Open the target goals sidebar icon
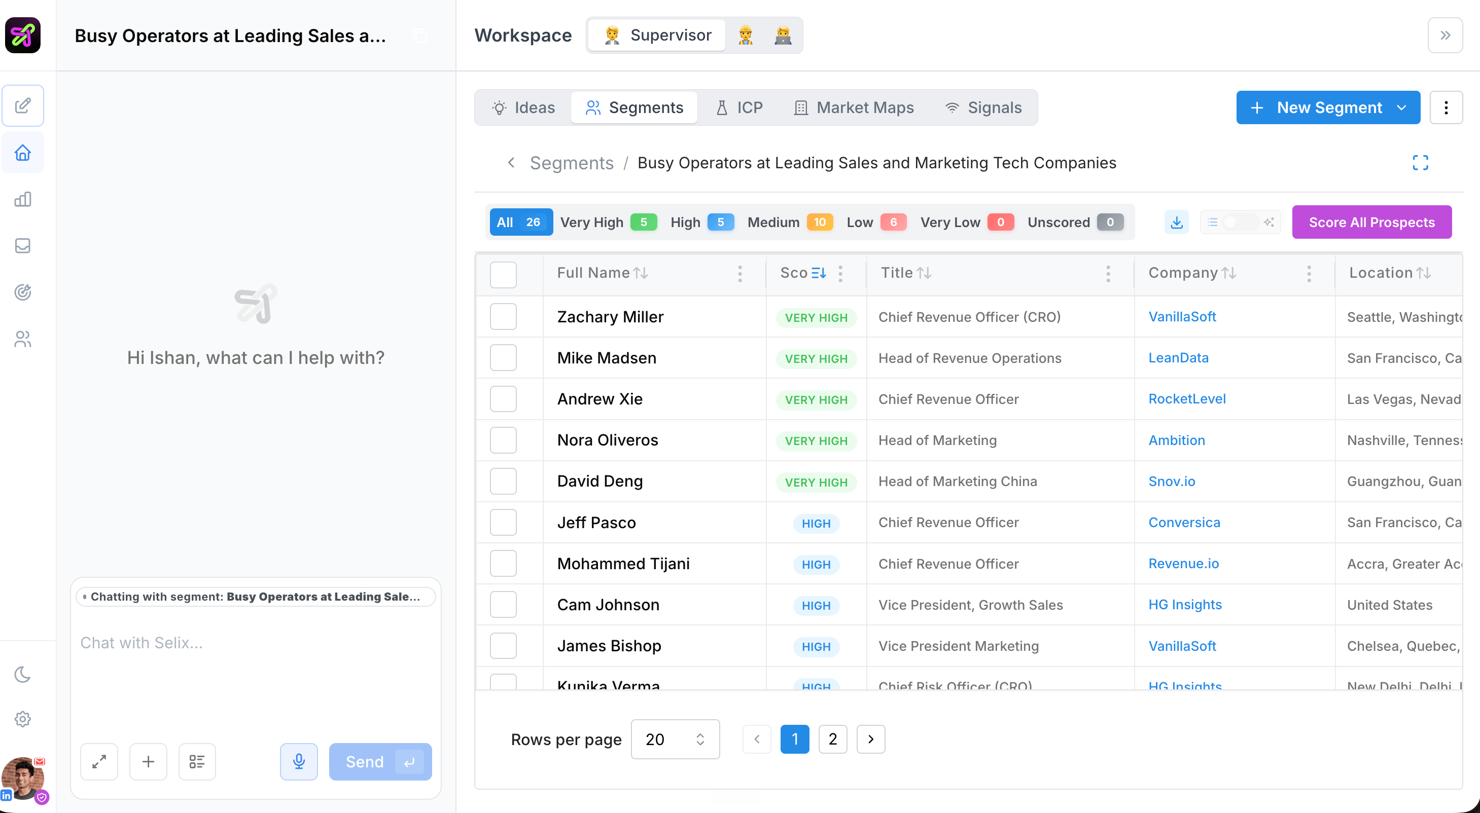Viewport: 1480px width, 813px height. click(23, 292)
